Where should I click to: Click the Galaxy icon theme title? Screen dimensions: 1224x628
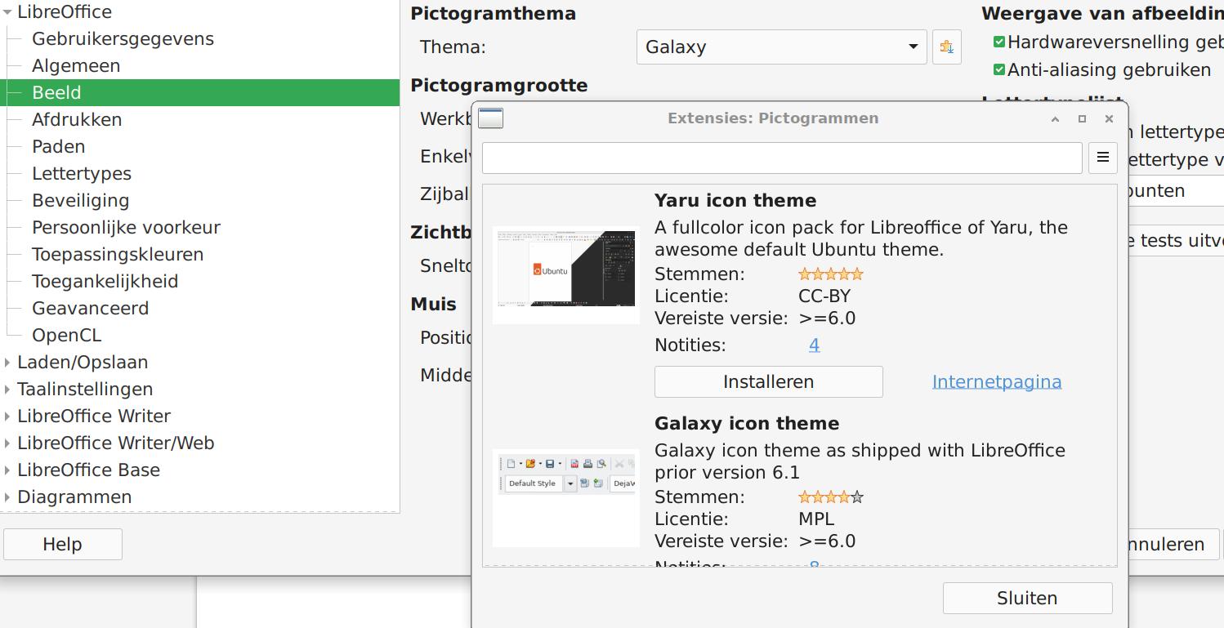[x=747, y=423]
